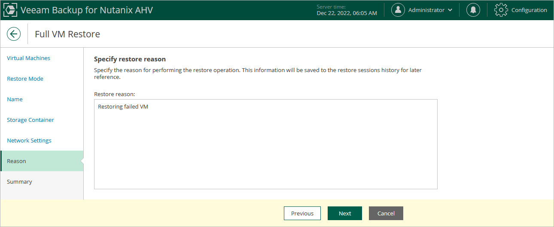Go back using the arrow icon

14,34
